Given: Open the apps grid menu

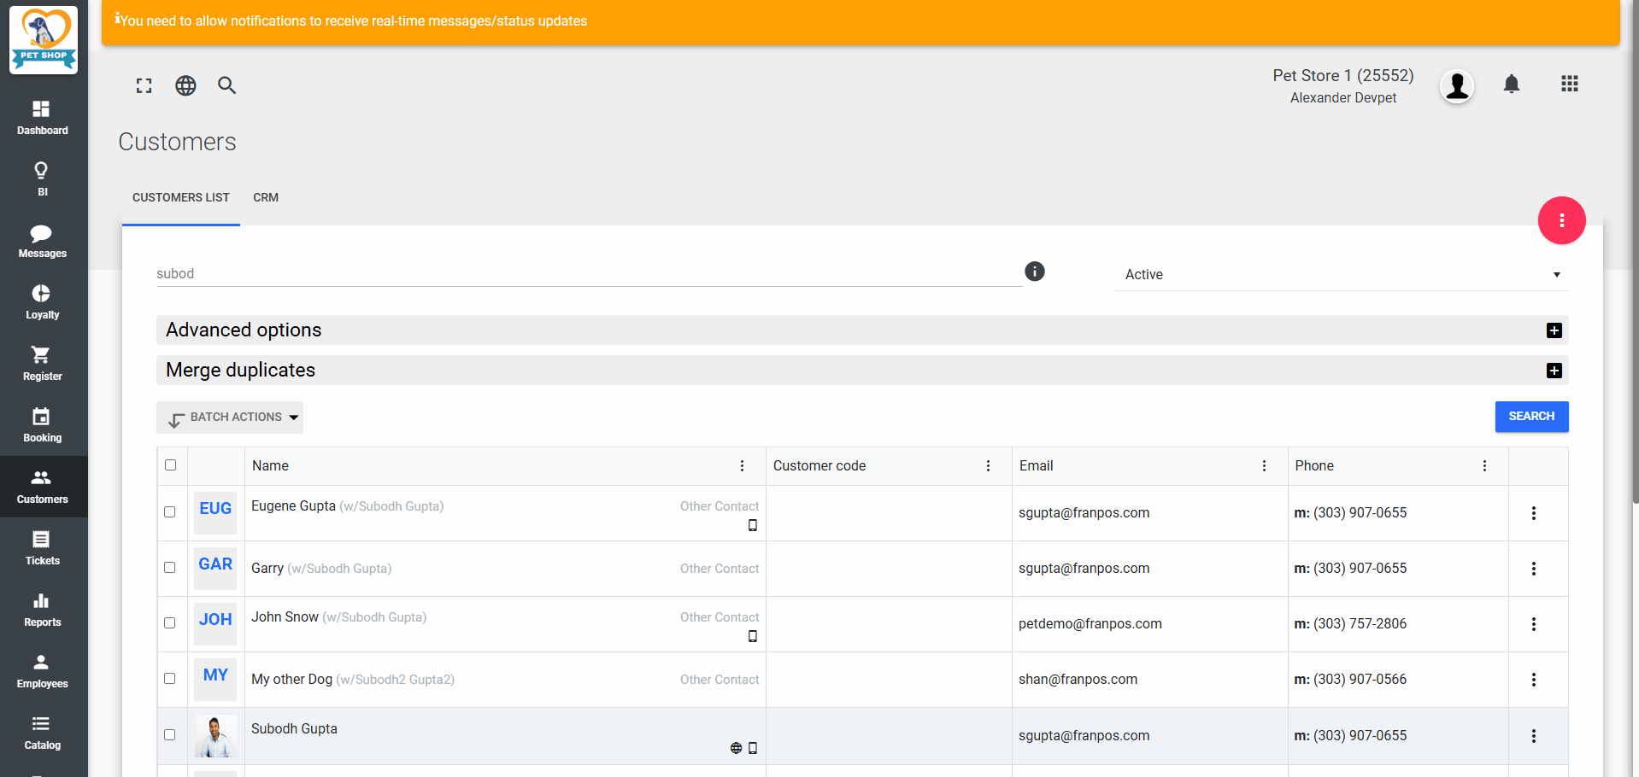Looking at the screenshot, I should [1570, 84].
